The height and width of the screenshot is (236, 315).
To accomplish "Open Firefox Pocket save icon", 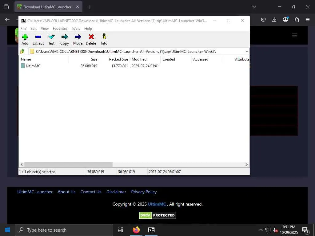I will (263, 20).
